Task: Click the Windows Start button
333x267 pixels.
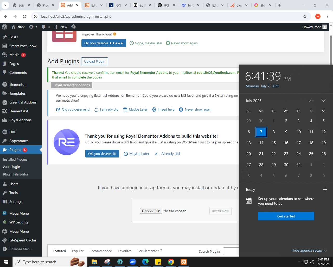Action: point(6,262)
